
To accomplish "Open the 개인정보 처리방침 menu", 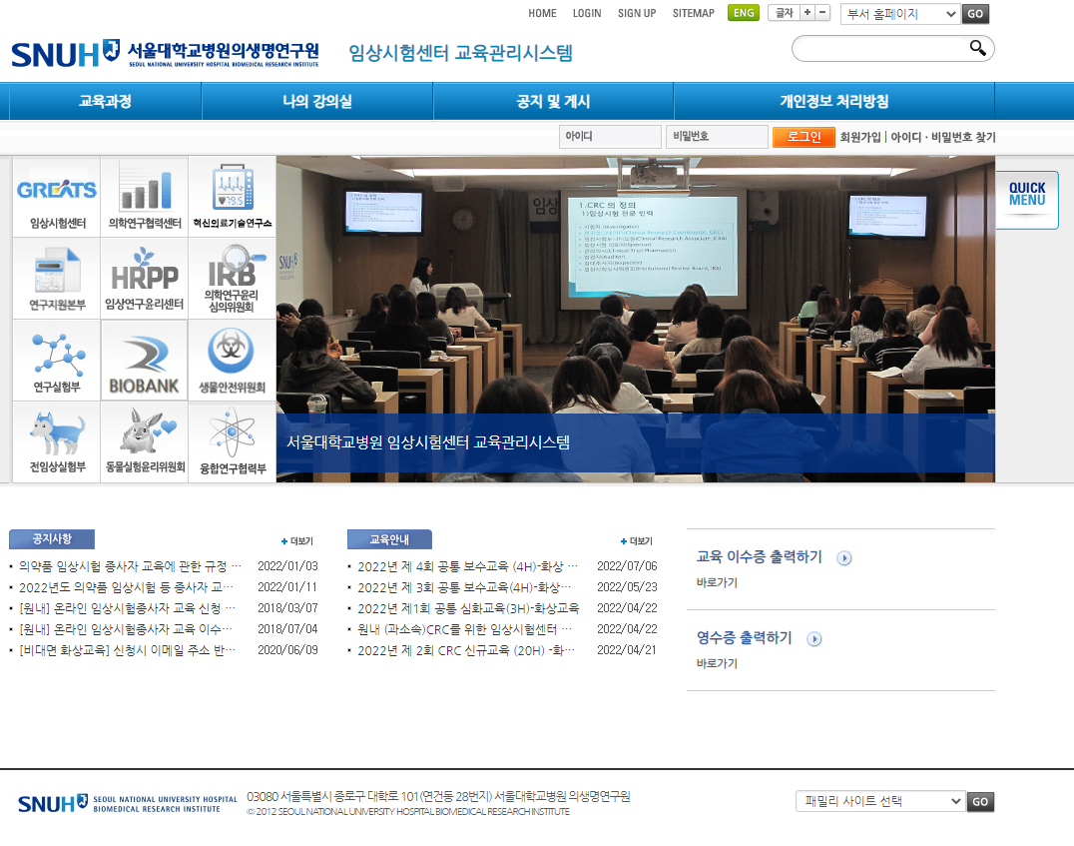I will [x=833, y=102].
